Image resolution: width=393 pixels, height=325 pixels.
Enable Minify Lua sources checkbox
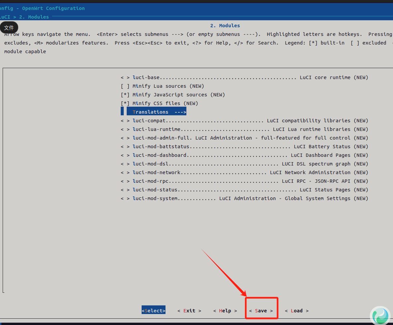point(163,86)
